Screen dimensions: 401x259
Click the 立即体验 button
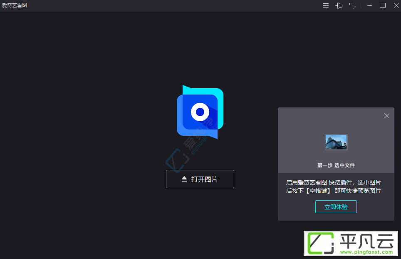click(336, 207)
